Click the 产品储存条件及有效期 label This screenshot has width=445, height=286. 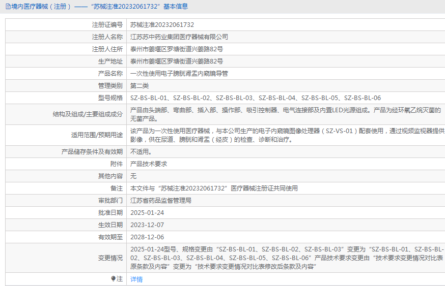tap(92, 152)
